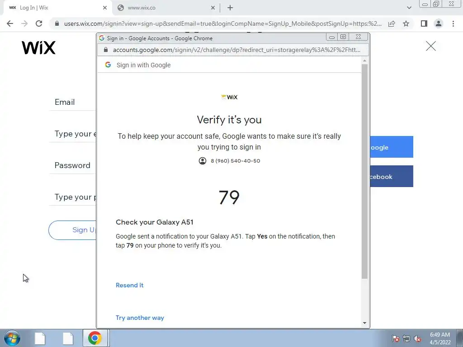Click the Wix logo on the sign-up page

coord(39,47)
